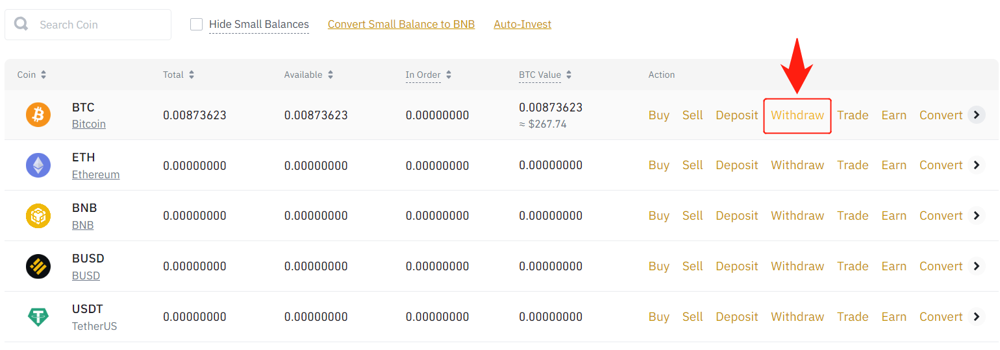Click Trade in the BNB row
The image size is (1000, 350).
coord(853,216)
